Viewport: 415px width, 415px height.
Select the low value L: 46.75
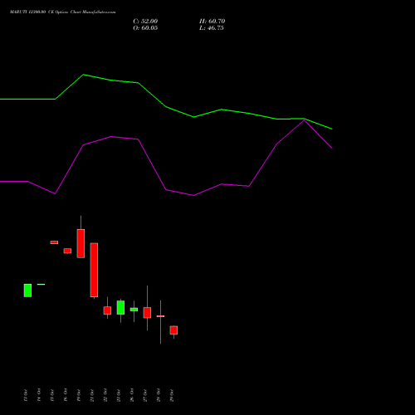(x=212, y=28)
